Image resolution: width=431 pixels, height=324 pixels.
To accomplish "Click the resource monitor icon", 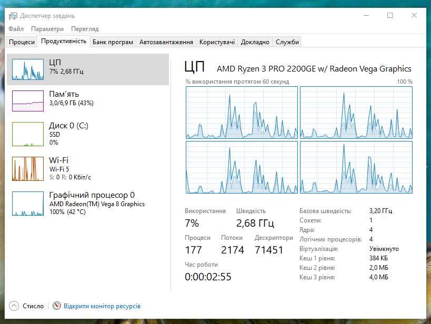I will [57, 306].
